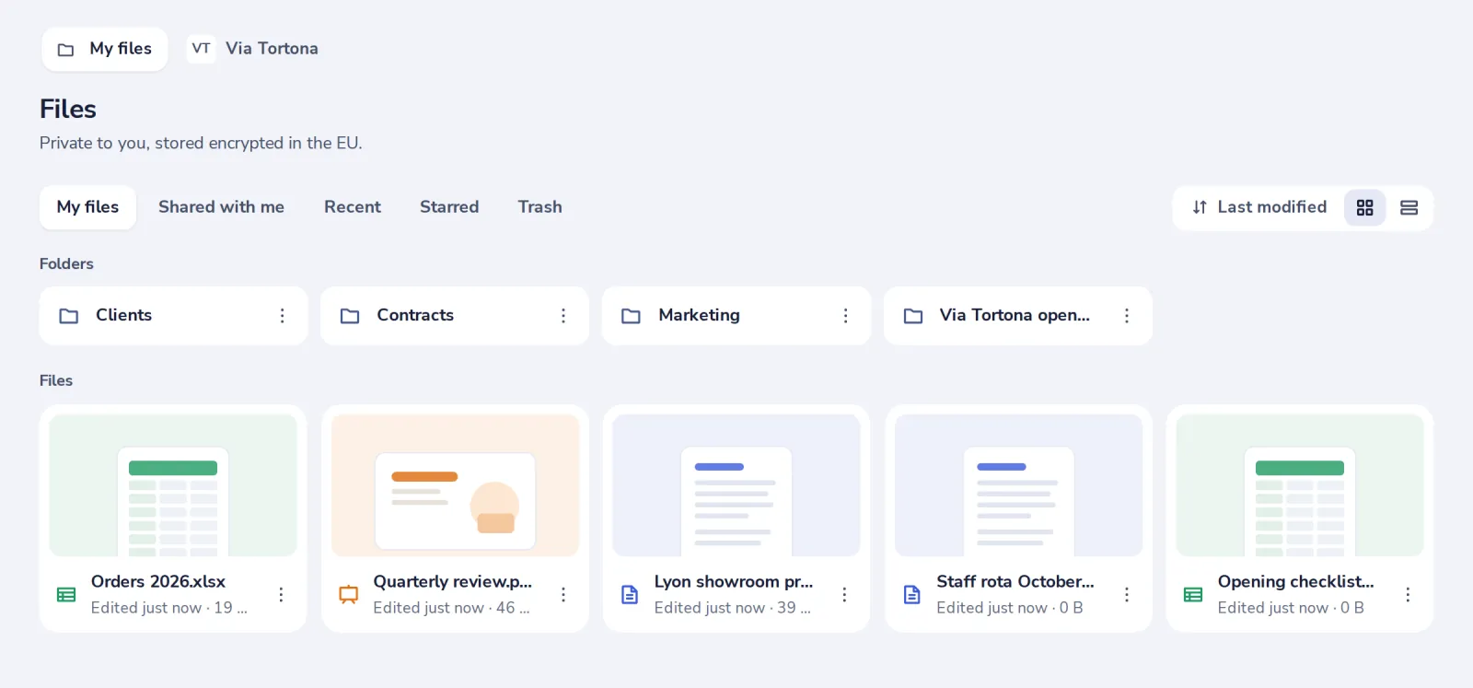Click the document icon beside Lyon showroom

[630, 595]
